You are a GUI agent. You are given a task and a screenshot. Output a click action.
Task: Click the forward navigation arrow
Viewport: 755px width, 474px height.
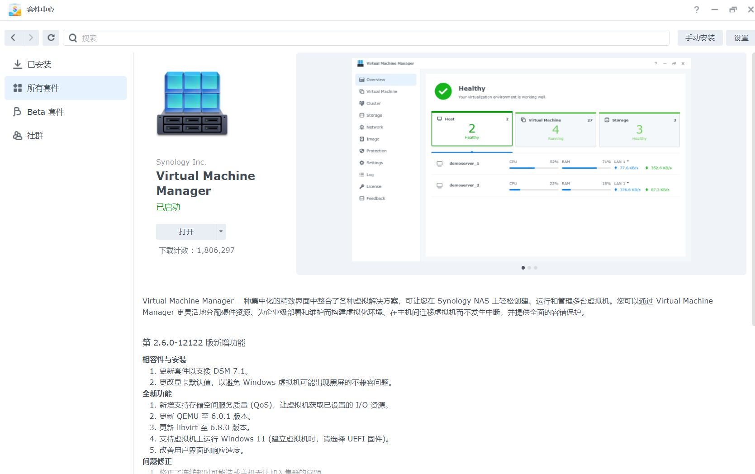(x=31, y=38)
